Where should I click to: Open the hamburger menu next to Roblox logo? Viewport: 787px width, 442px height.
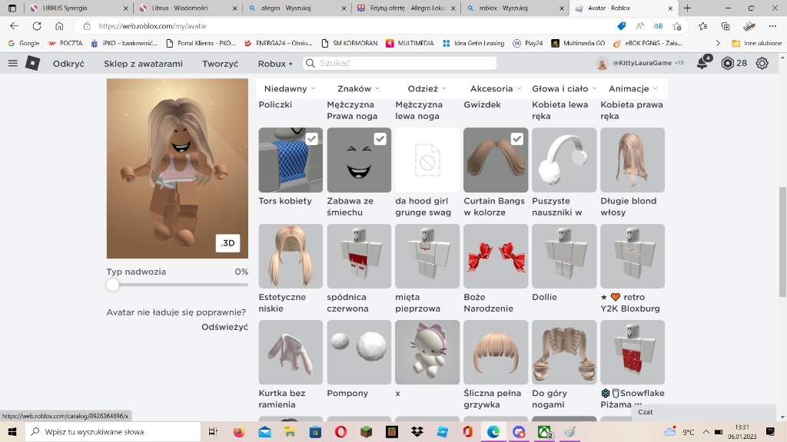tap(12, 64)
